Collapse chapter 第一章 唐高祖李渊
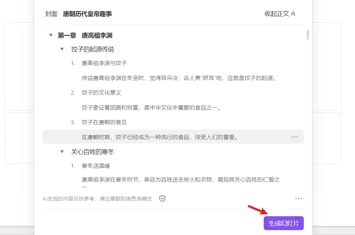355x235 pixels. click(51, 35)
